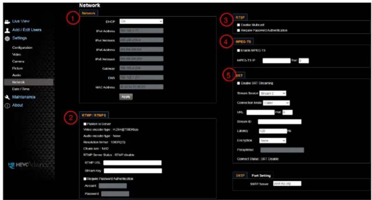Switch to the Port Setting tab
The image size is (372, 200).
(x=261, y=175)
